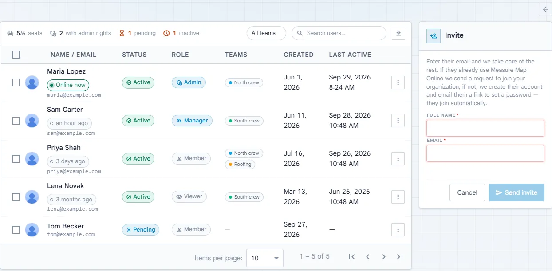Open row actions menu for Maria Lopez
The height and width of the screenshot is (271, 552).
click(398, 82)
